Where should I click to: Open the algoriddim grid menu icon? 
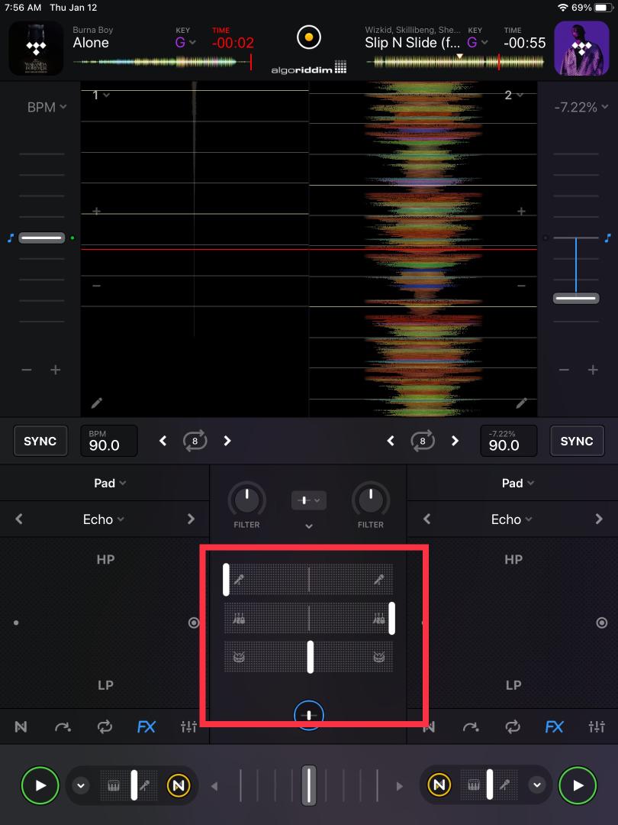tap(340, 67)
